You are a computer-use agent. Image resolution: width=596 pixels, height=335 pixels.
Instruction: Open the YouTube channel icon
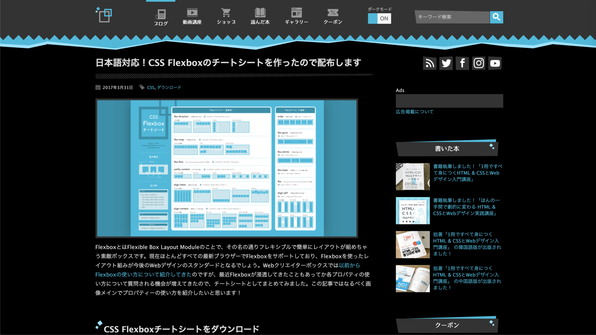(x=495, y=63)
